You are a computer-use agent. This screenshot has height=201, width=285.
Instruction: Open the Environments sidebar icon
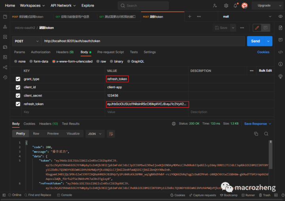(5, 37)
